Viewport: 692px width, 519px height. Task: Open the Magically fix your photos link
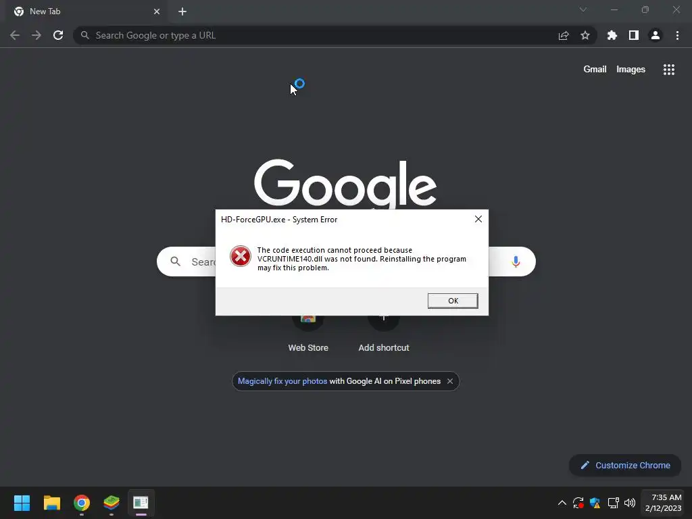pos(282,381)
